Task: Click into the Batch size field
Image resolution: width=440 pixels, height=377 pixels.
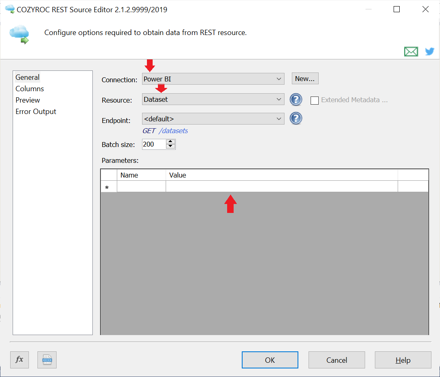Action: [x=154, y=144]
